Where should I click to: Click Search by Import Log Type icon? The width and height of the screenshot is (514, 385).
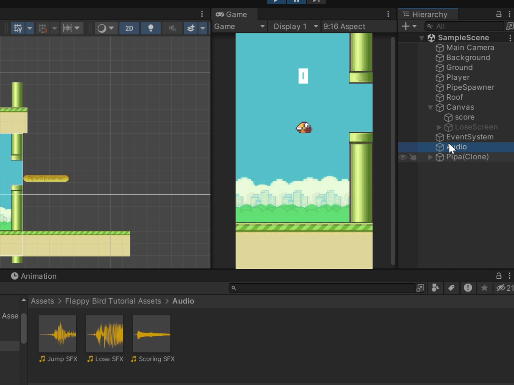click(468, 288)
